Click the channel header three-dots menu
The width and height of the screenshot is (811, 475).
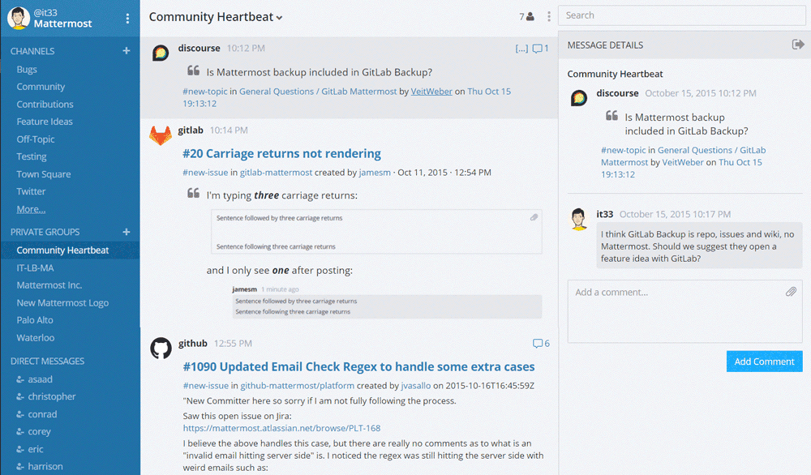pos(549,16)
